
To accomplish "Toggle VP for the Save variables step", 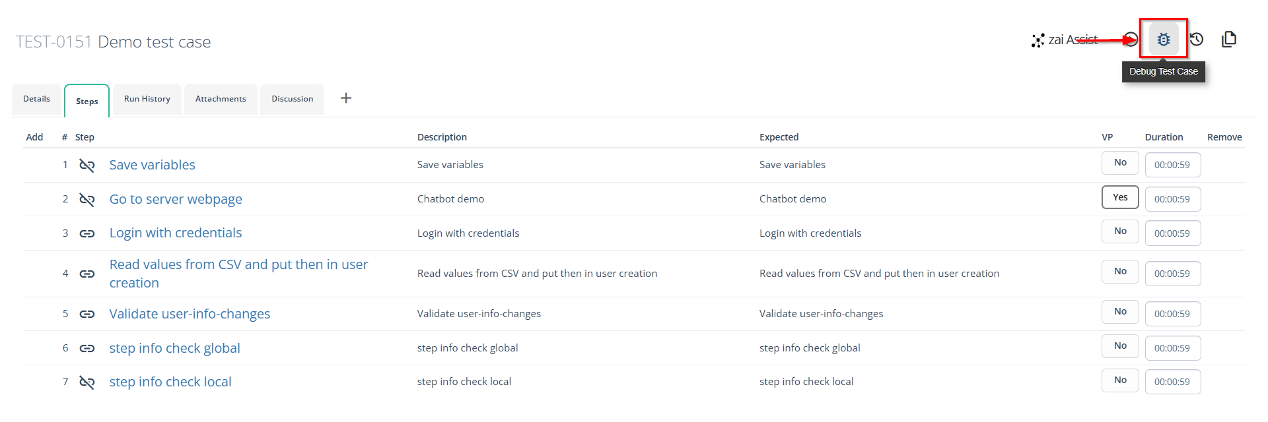I will point(1119,163).
